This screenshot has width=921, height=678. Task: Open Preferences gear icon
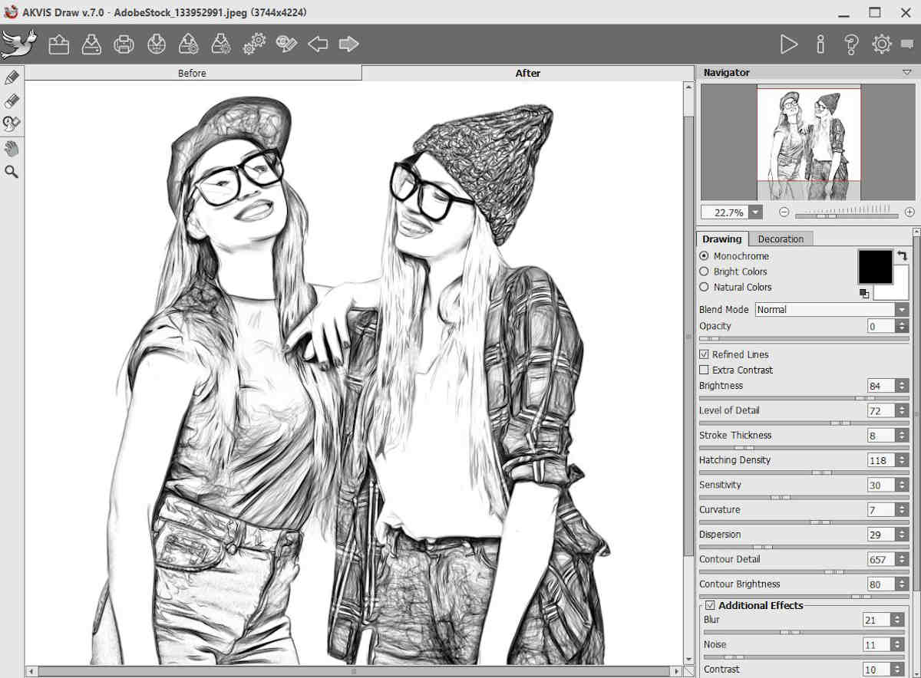(x=881, y=44)
